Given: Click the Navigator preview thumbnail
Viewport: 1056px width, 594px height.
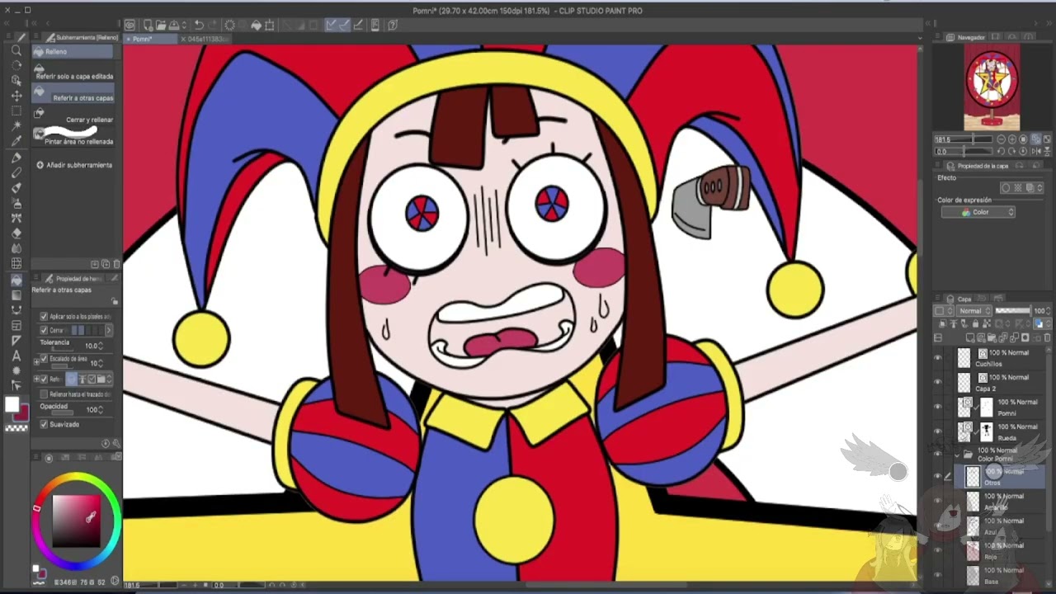Looking at the screenshot, I should pos(992,87).
